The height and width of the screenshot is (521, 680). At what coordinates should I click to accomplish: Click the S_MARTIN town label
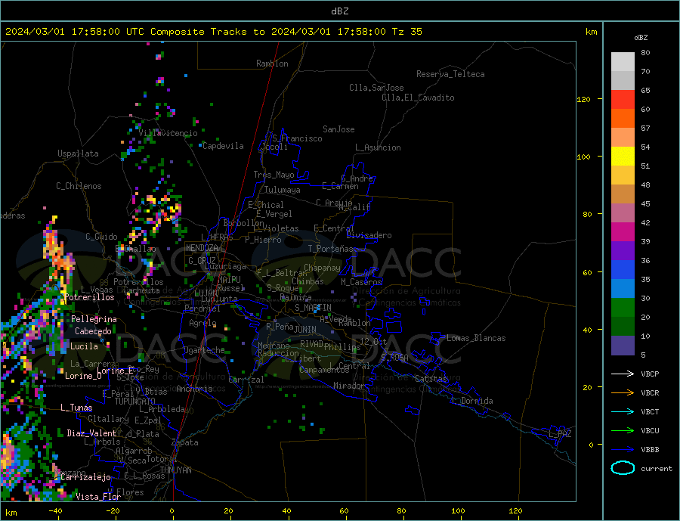[x=313, y=308]
